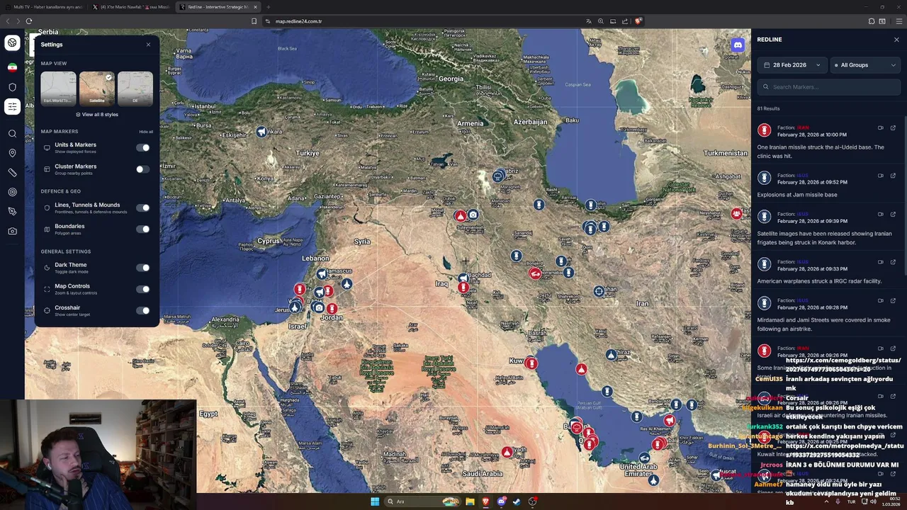The height and width of the screenshot is (510, 907).
Task: Toggle Lines, Tunnels & Mounds switch
Action: coord(143,208)
